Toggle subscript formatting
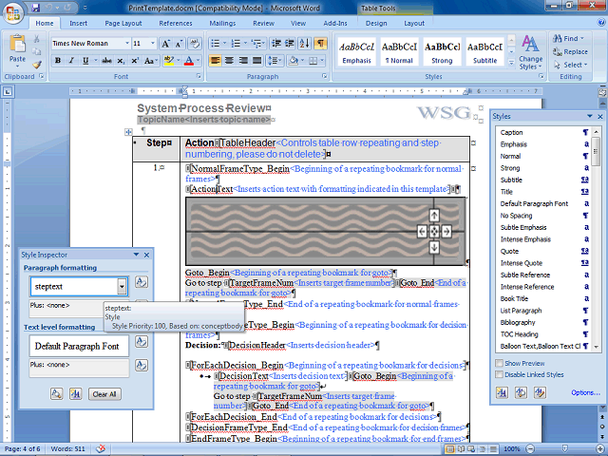This screenshot has width=608, height=456. coord(121,61)
